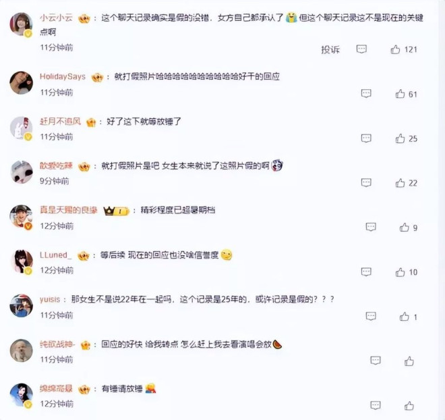Click 投诉 to report first comment
The height and width of the screenshot is (420, 445).
(x=330, y=49)
